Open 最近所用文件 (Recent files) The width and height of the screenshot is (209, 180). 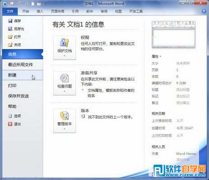tap(23, 65)
